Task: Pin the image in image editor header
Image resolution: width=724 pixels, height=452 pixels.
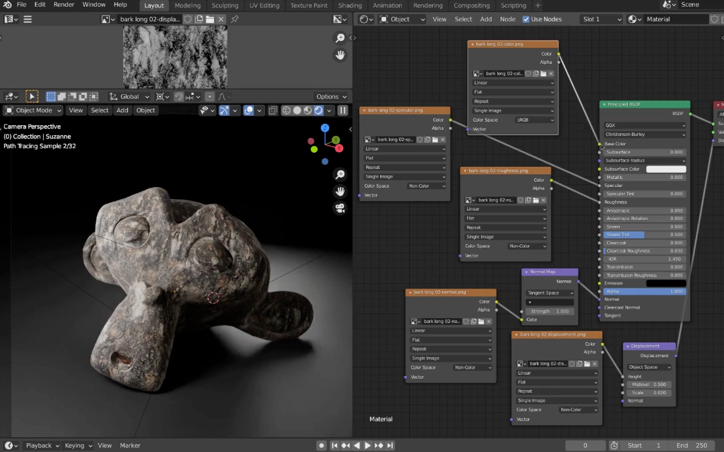Action: (235, 20)
